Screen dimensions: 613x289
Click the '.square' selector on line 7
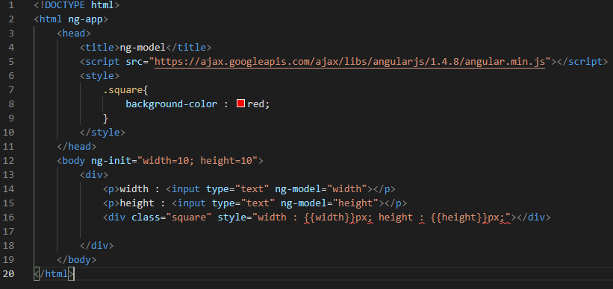click(123, 90)
